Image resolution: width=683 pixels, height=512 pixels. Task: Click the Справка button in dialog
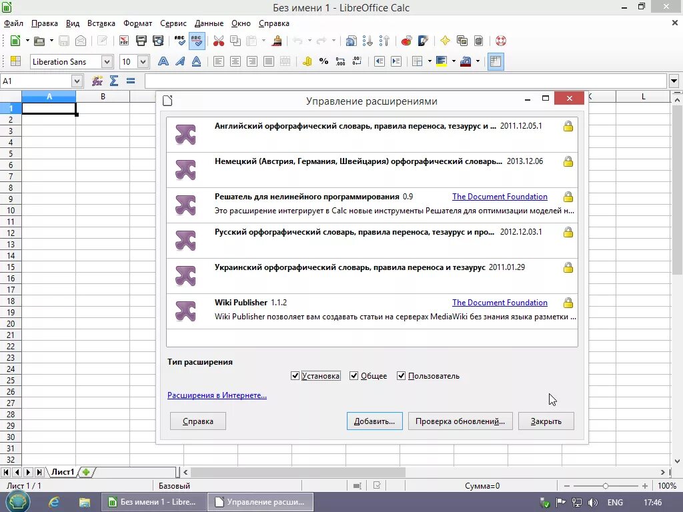click(x=197, y=421)
